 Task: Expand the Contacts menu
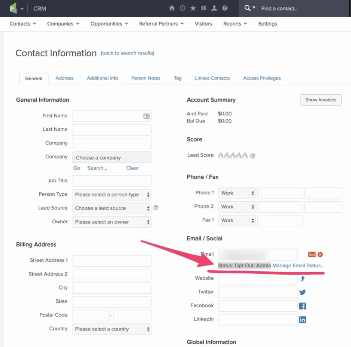click(22, 24)
